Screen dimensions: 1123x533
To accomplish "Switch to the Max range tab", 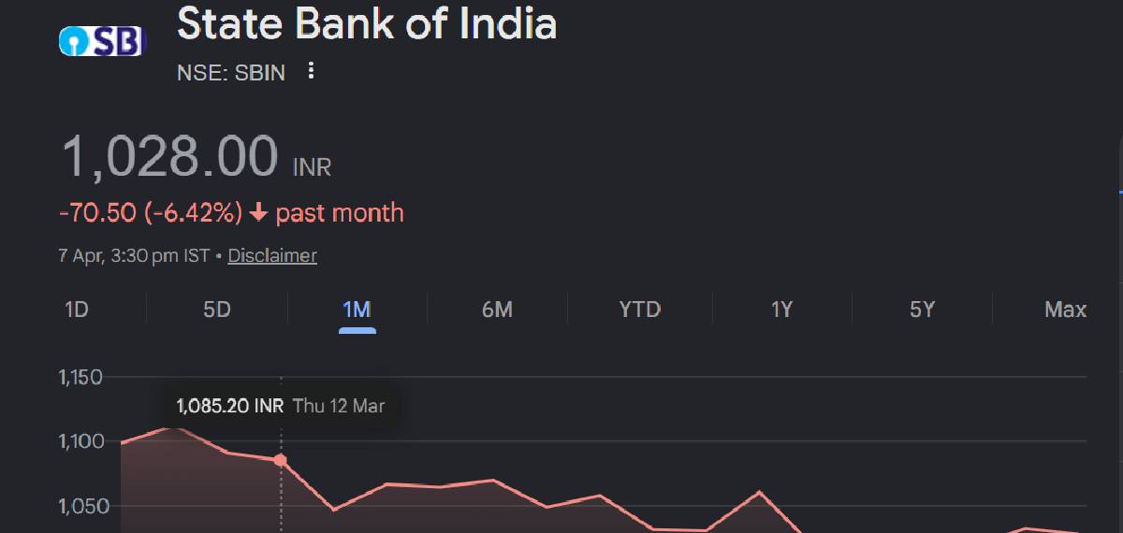I will point(1065,310).
